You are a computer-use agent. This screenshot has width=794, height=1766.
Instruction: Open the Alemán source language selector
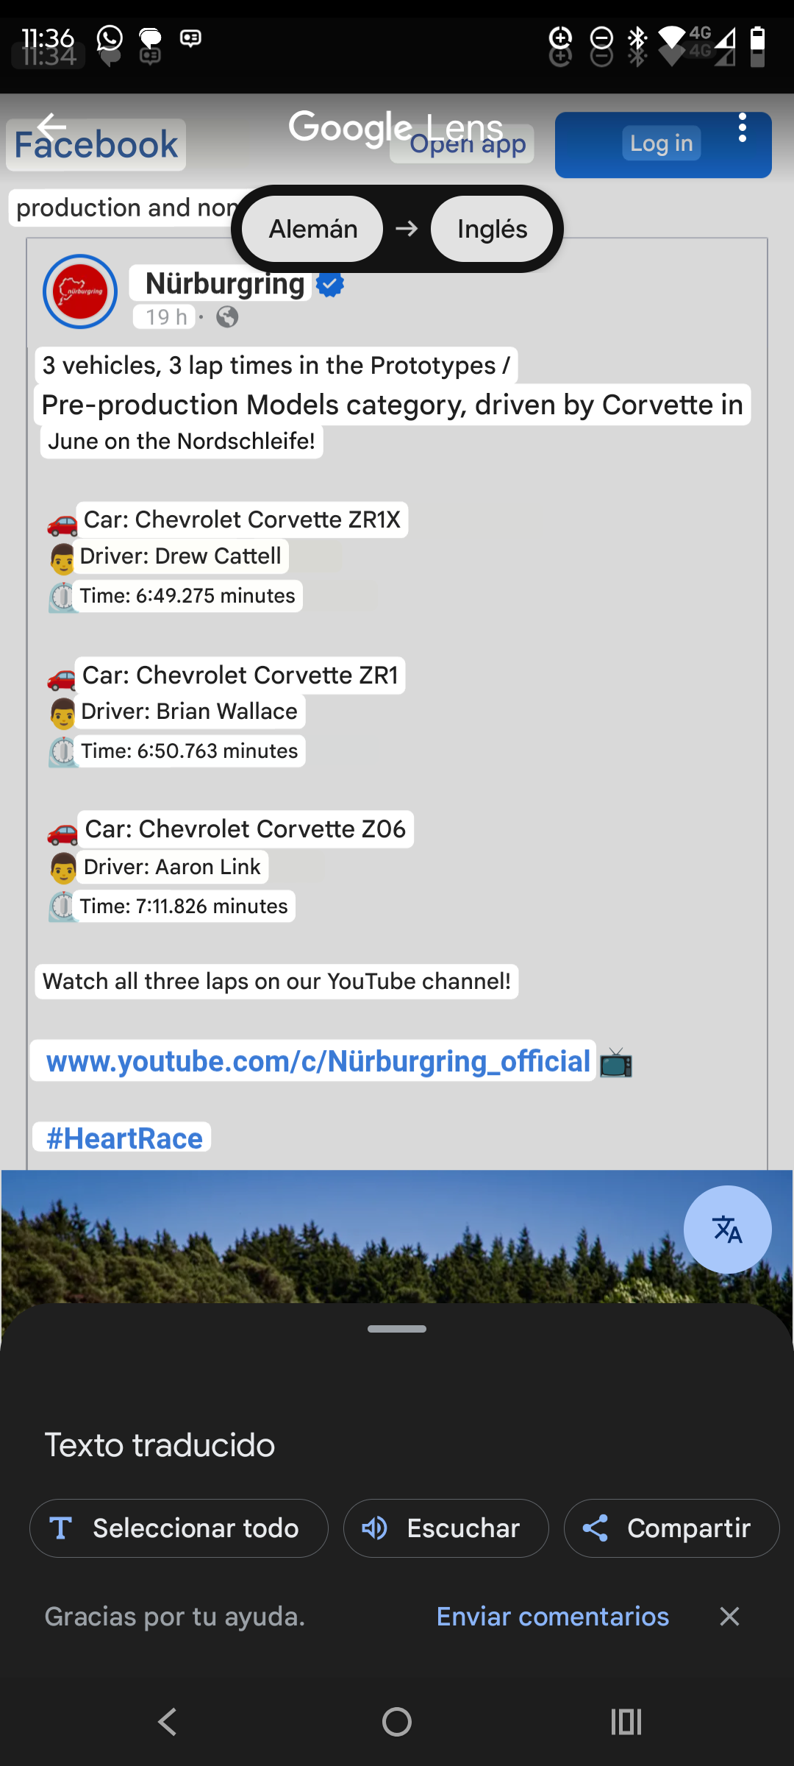[313, 229]
